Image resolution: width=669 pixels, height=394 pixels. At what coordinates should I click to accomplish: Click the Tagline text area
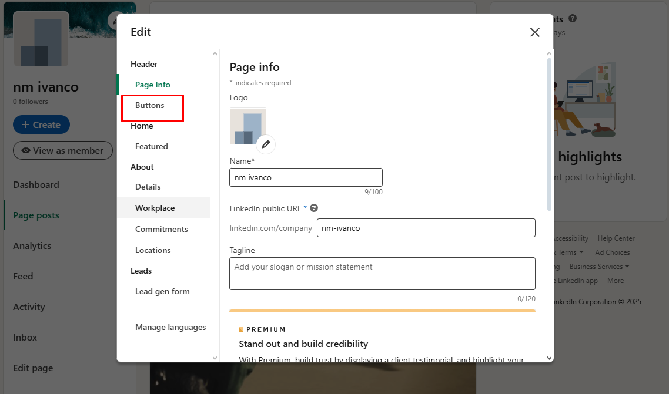click(382, 274)
